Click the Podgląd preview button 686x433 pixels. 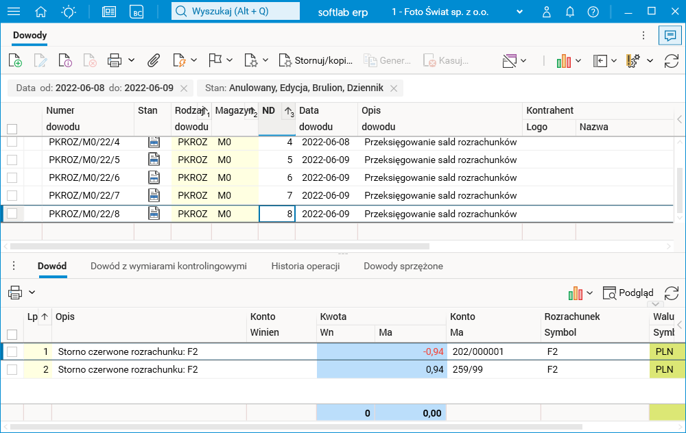tap(628, 293)
